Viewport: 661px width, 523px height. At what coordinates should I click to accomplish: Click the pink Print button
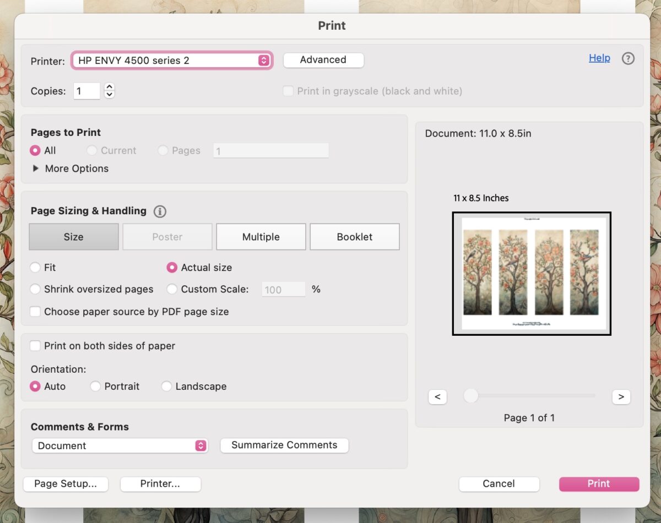(599, 484)
